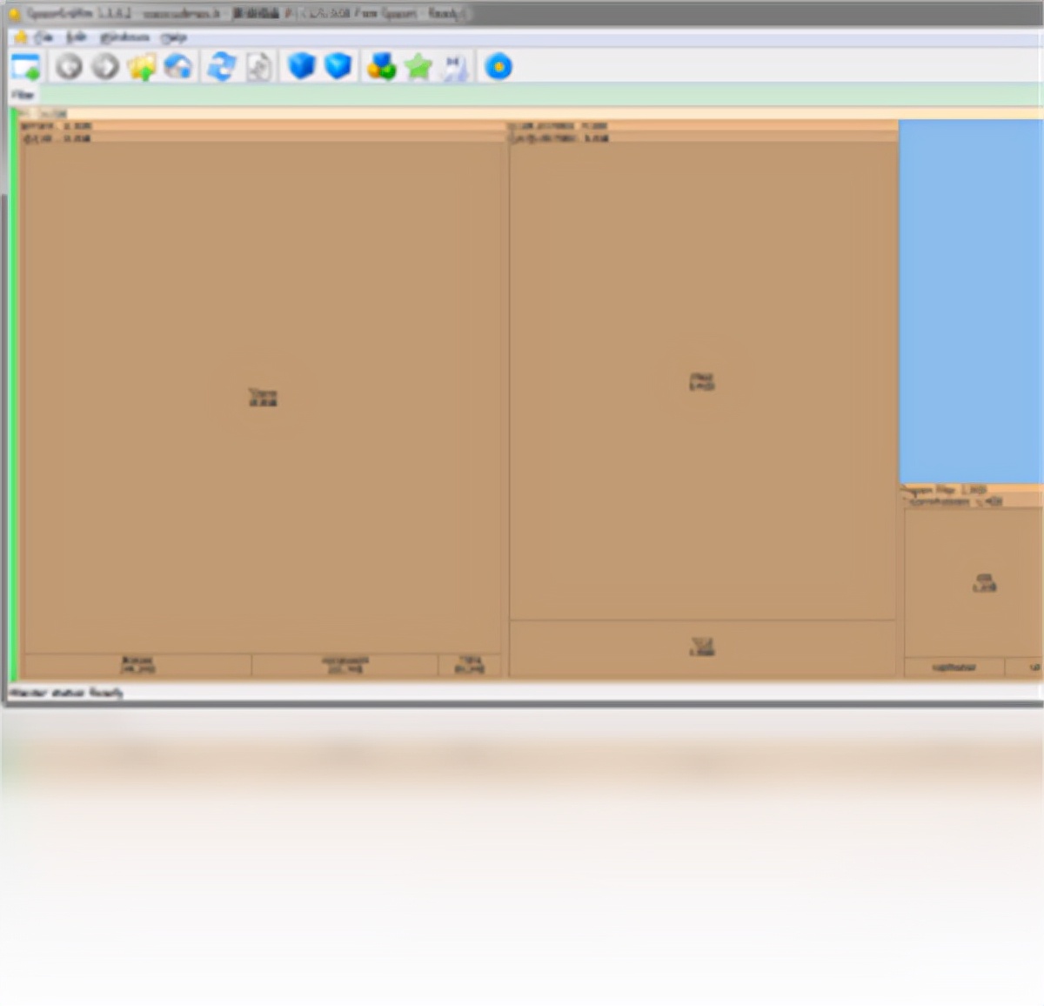The width and height of the screenshot is (1044, 1006).
Task: Go back with grey left arrow
Action: coord(69,66)
